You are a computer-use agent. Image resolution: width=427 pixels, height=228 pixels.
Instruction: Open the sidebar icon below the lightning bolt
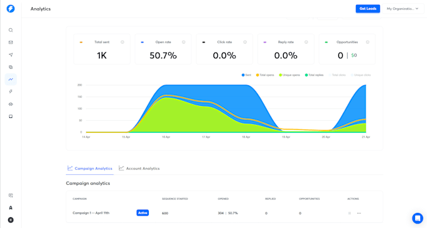[11, 104]
